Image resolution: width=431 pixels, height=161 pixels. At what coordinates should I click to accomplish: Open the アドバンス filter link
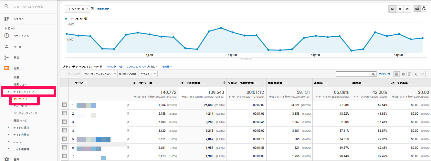coord(385,74)
